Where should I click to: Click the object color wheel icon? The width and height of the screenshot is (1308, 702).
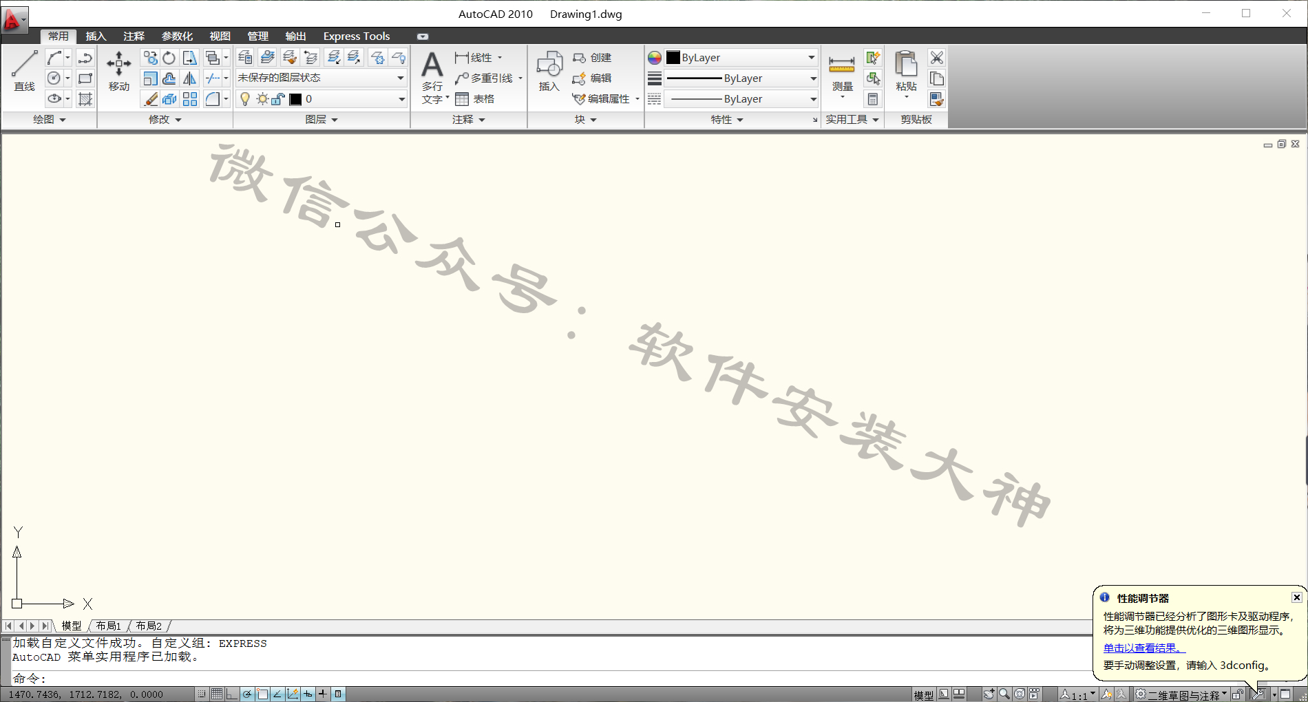pos(655,58)
